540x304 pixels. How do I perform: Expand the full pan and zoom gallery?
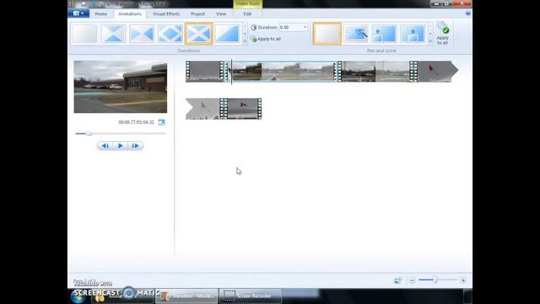(430, 41)
